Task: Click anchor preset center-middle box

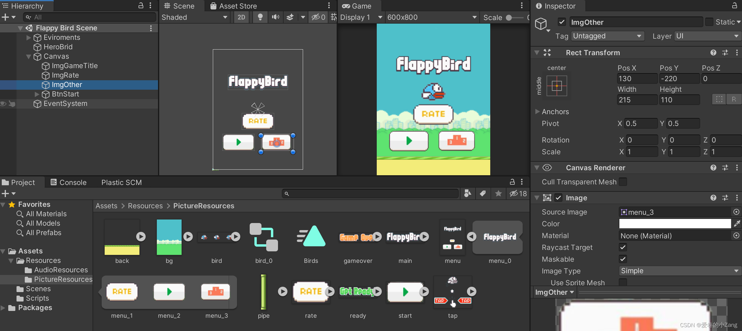Action: (557, 86)
